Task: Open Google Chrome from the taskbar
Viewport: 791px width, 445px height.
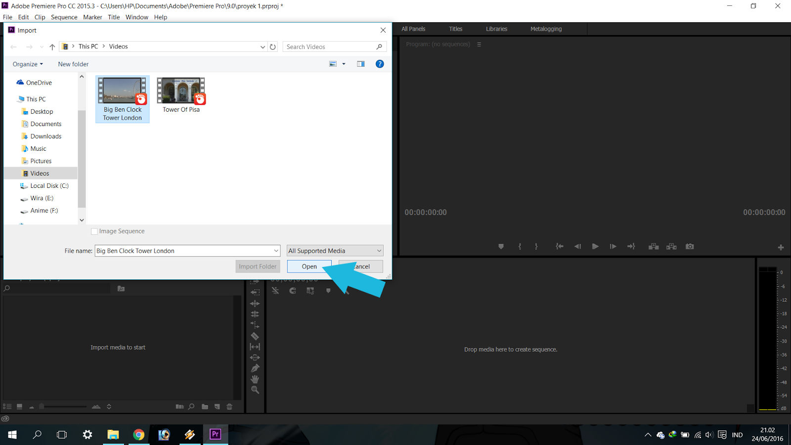Action: [139, 435]
